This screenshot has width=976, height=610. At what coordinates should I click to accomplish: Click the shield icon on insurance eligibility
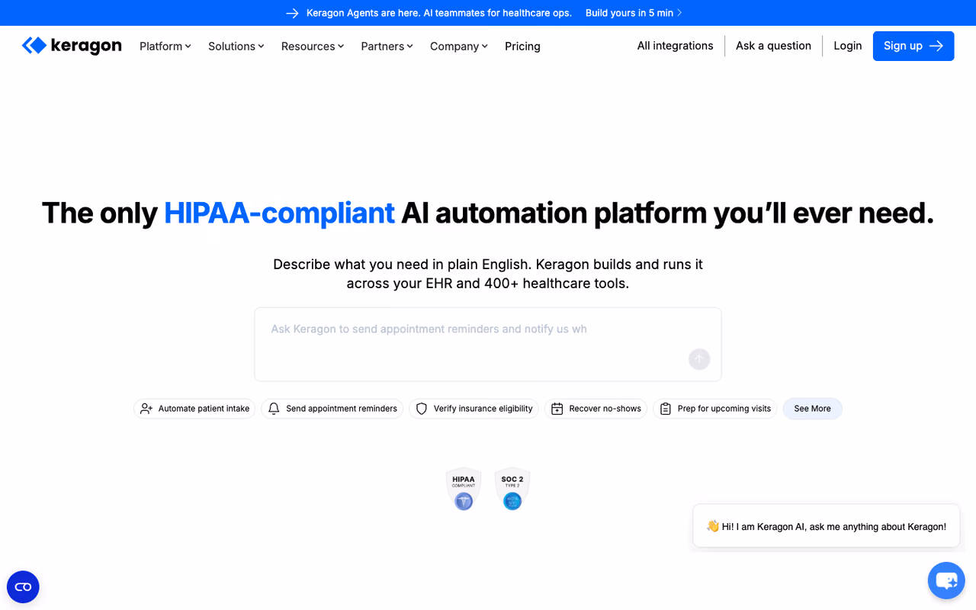pyautogui.click(x=422, y=409)
